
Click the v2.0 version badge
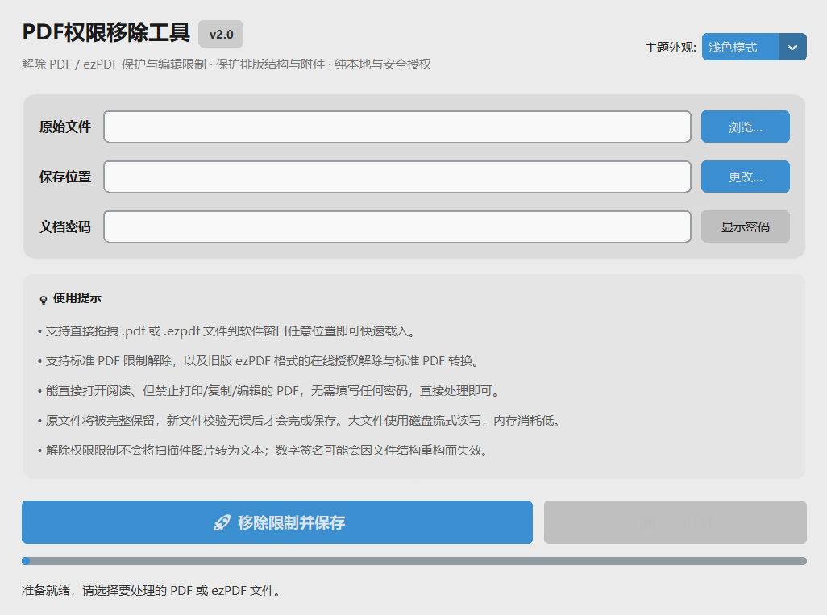pyautogui.click(x=221, y=35)
